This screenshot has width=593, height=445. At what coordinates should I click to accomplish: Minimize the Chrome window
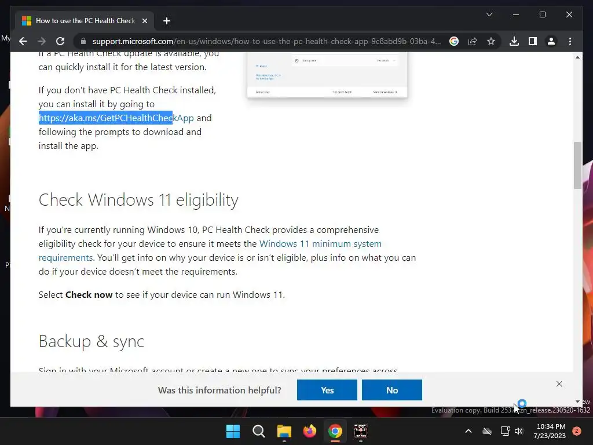click(x=516, y=14)
